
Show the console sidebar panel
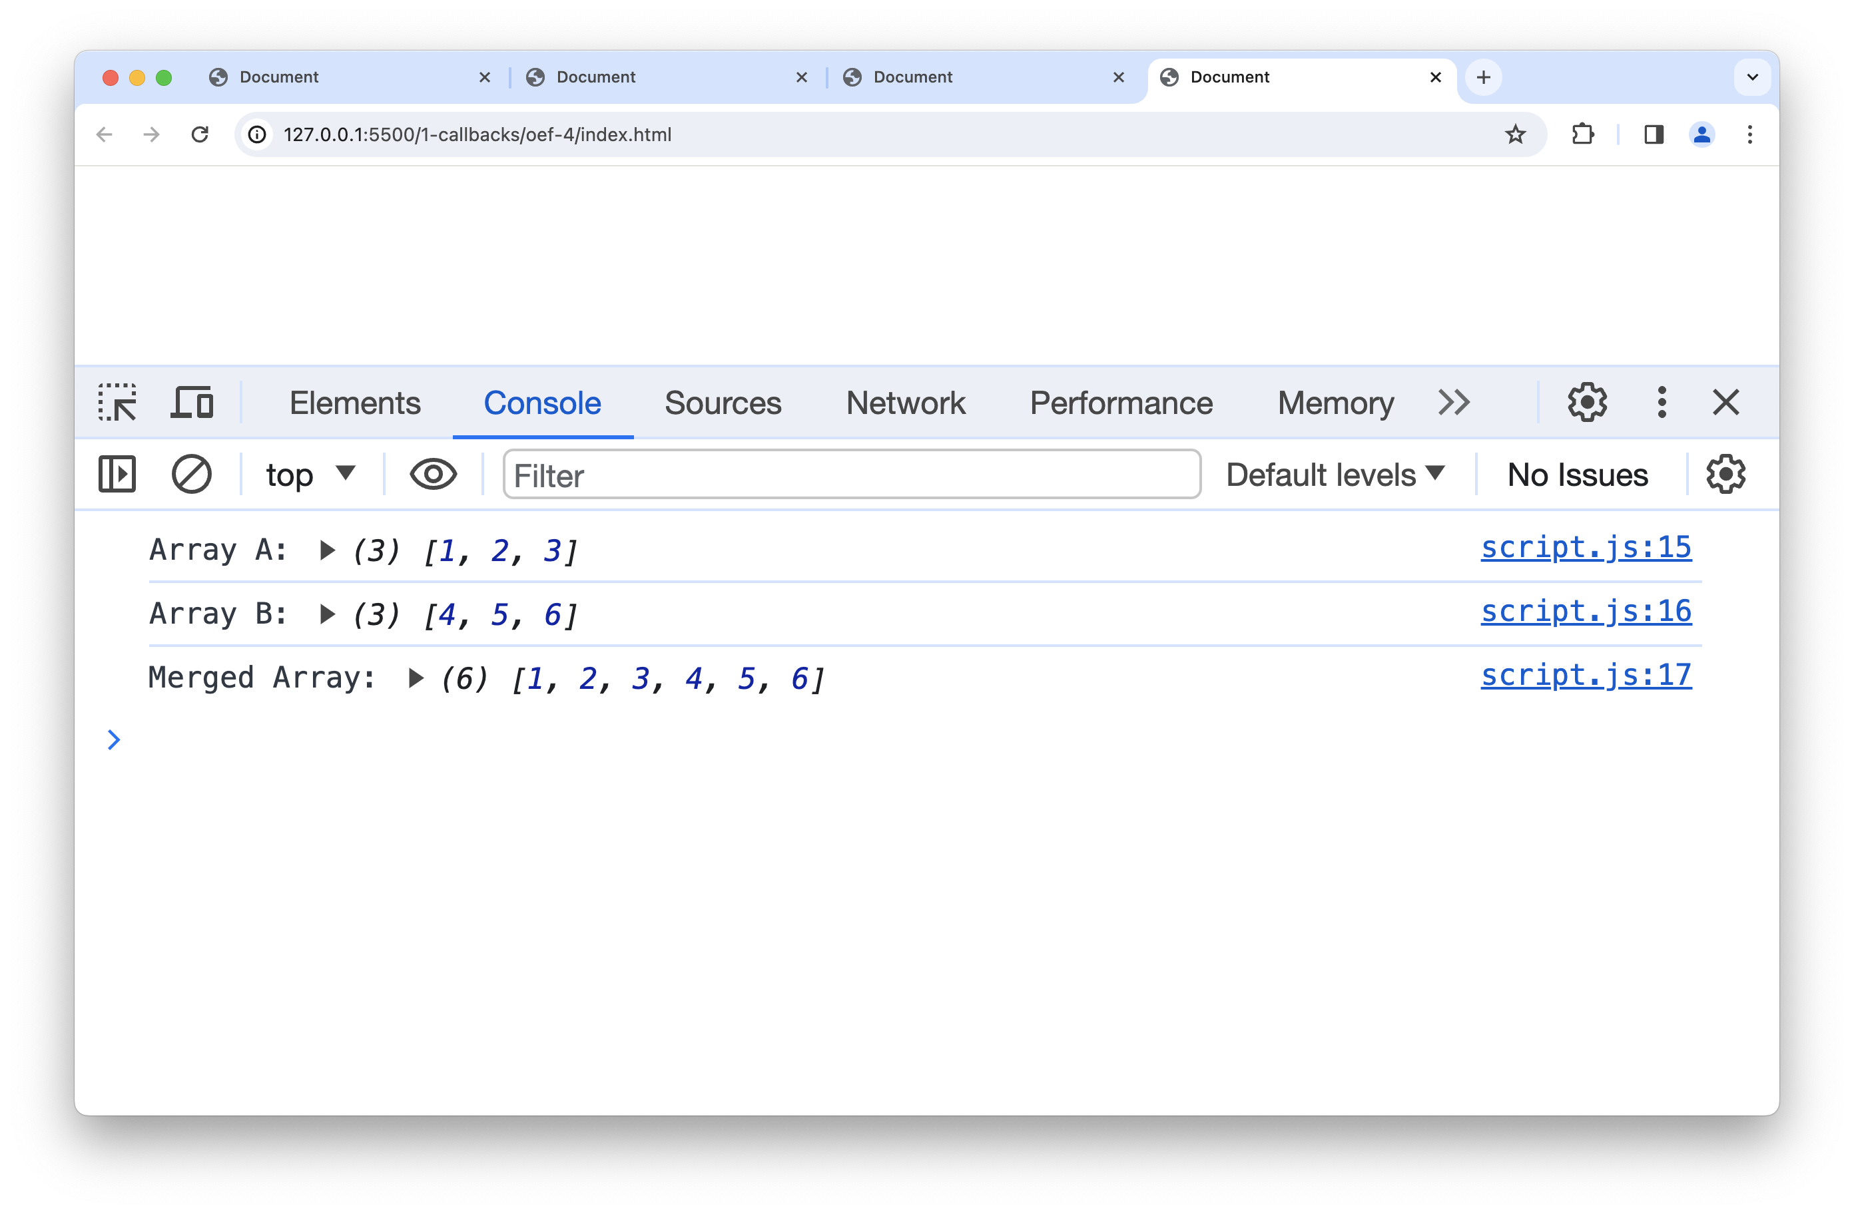(118, 475)
